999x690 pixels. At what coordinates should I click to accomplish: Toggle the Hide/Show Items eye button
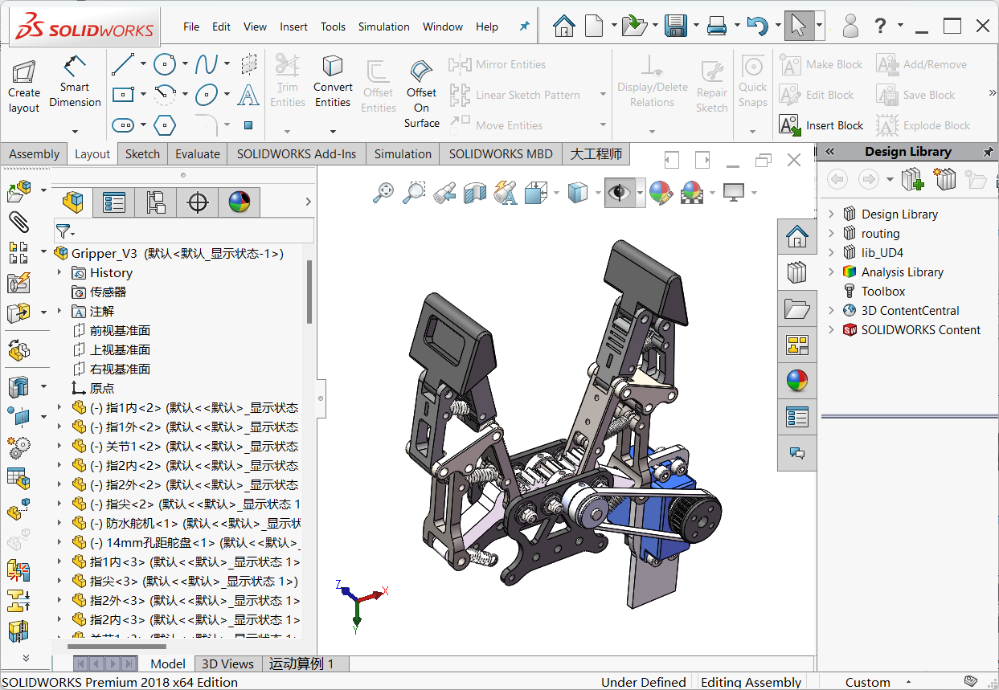[x=619, y=192]
